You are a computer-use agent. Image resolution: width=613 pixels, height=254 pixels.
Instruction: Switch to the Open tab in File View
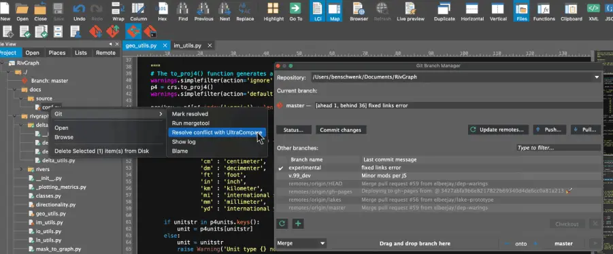tap(33, 53)
